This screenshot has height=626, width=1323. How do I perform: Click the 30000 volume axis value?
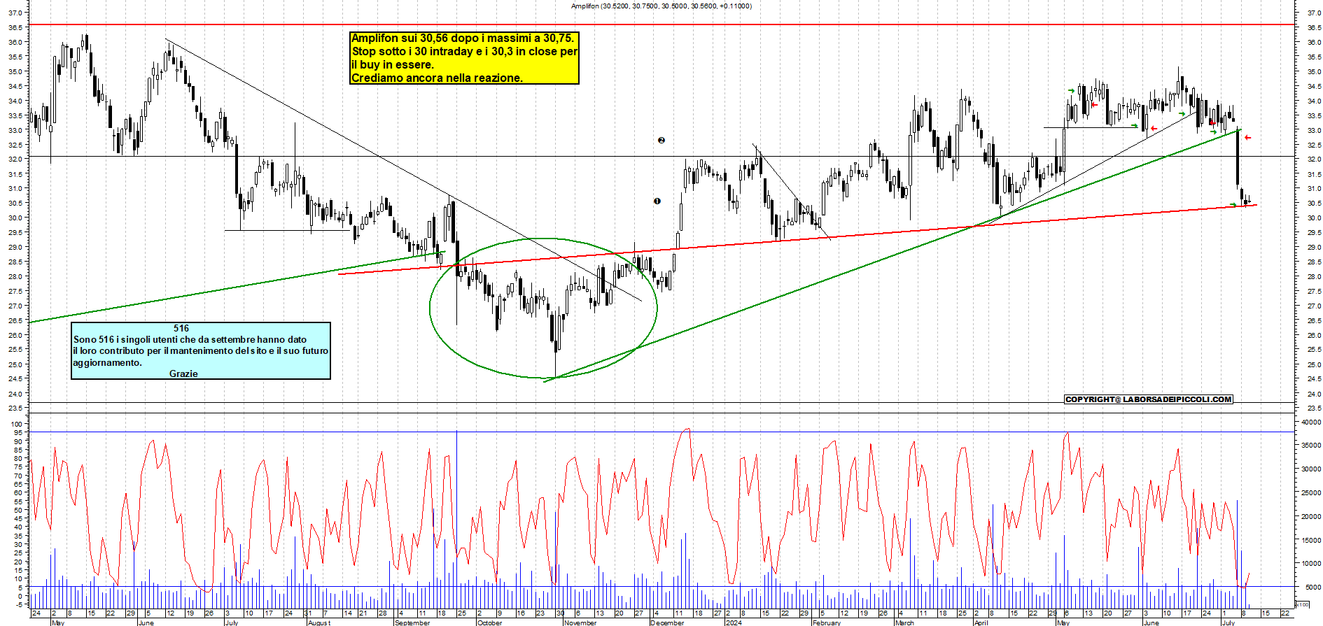[x=1310, y=469]
